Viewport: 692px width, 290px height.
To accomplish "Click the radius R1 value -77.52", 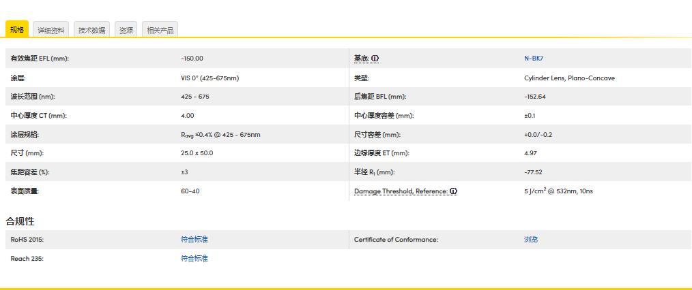I will click(x=533, y=172).
